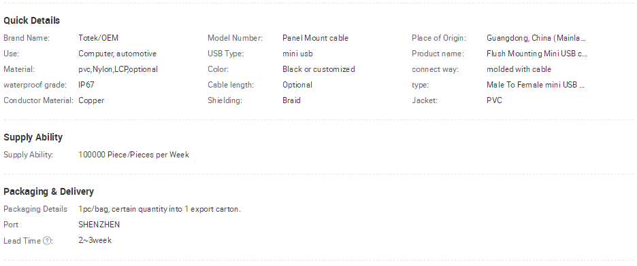
Task: Click the IP67 waterproof grade value
Action: pos(86,85)
